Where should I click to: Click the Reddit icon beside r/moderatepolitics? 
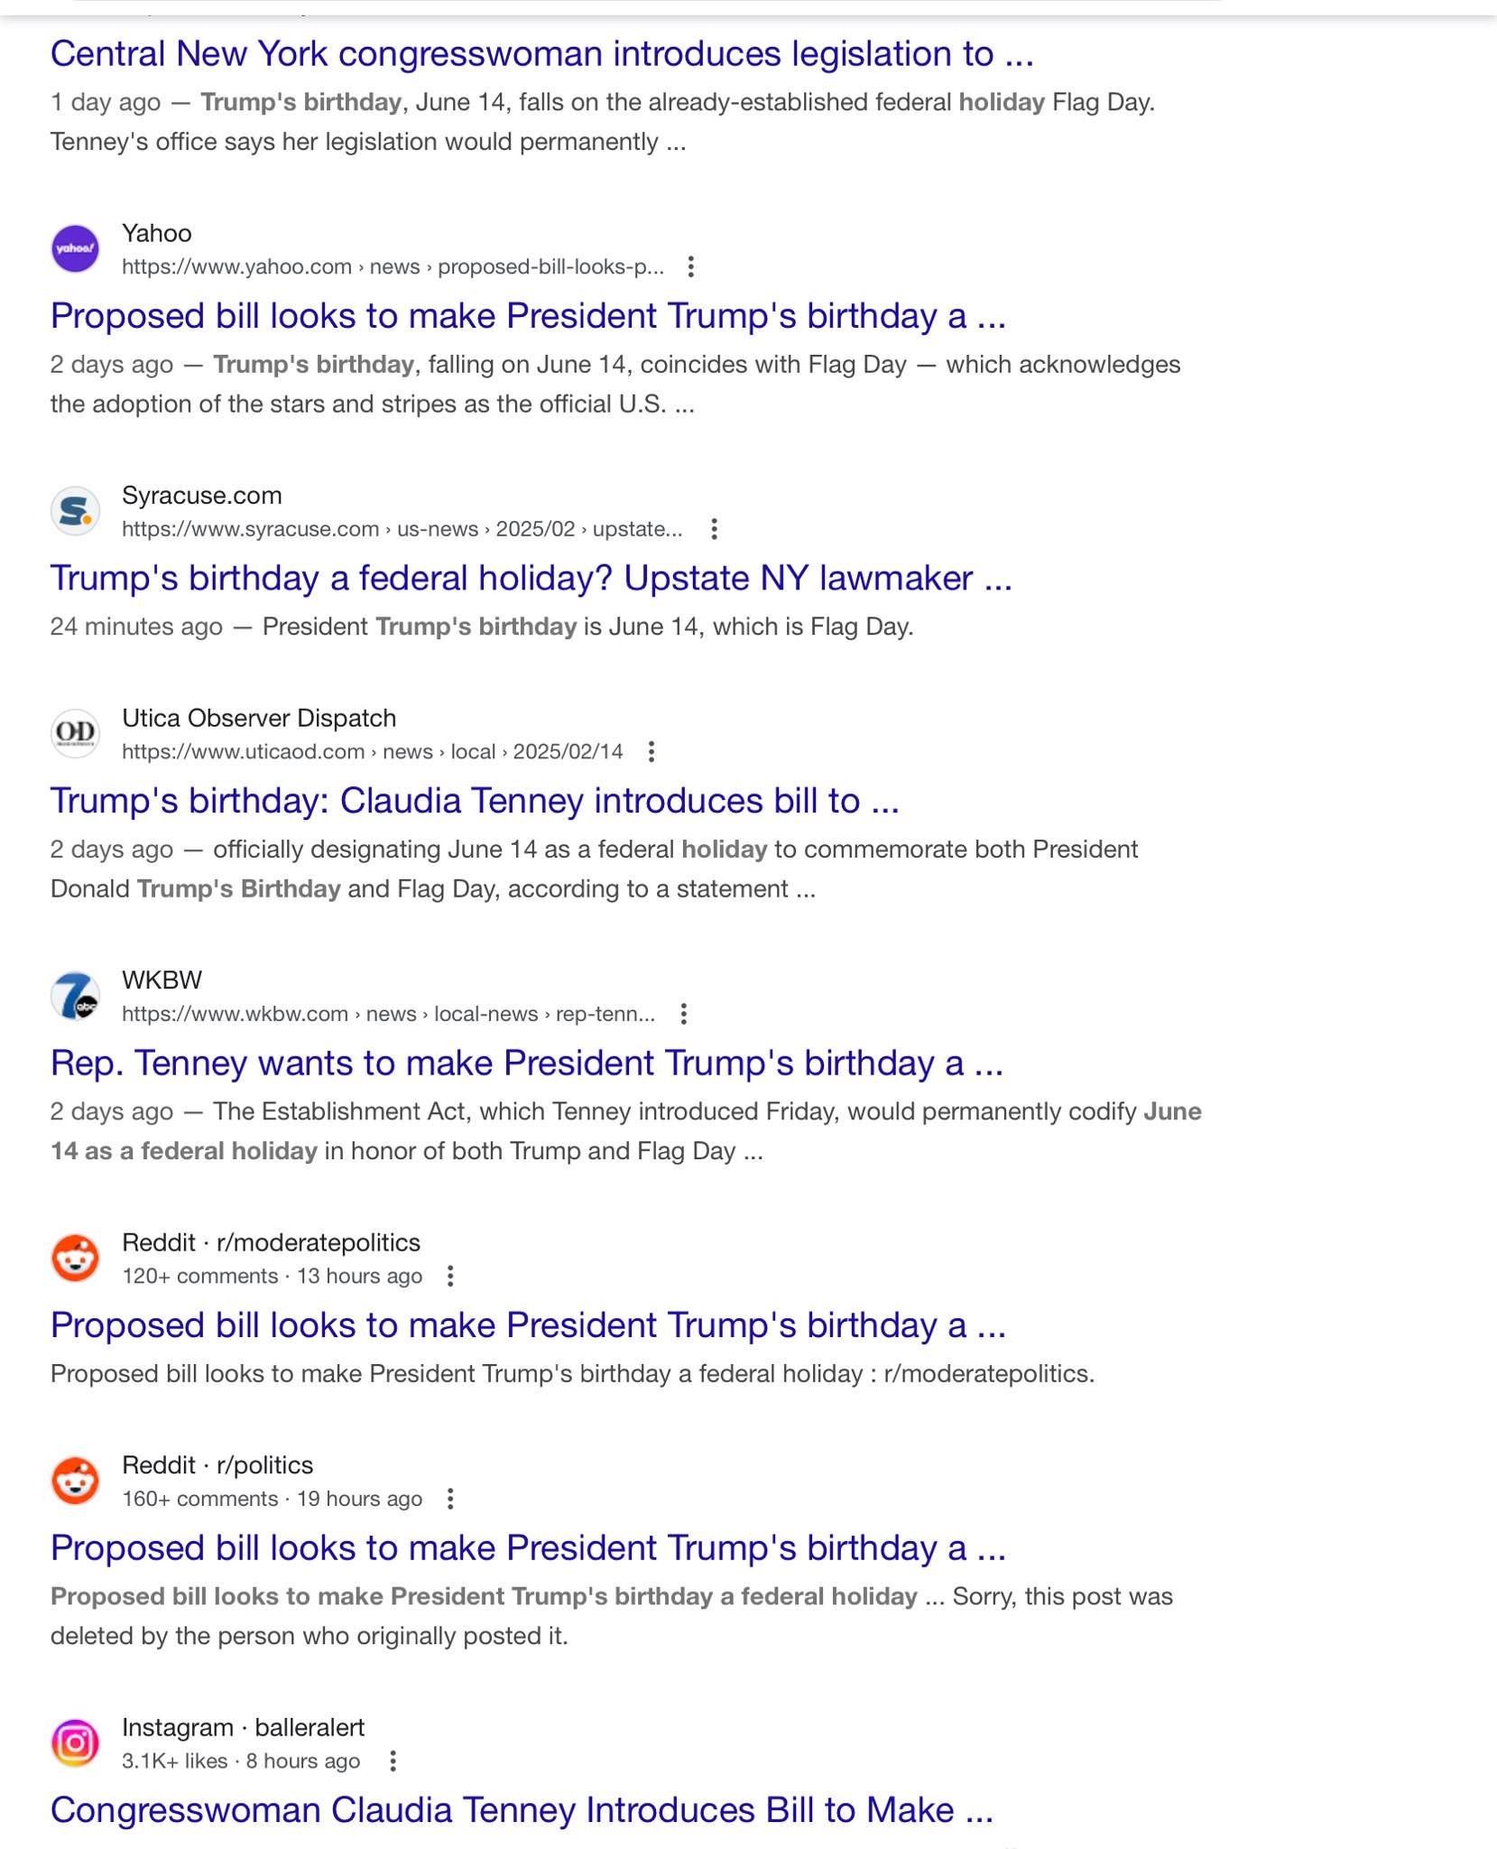click(x=75, y=1259)
